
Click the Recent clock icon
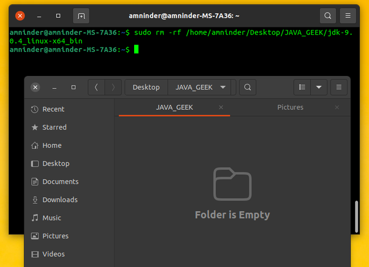[35, 109]
